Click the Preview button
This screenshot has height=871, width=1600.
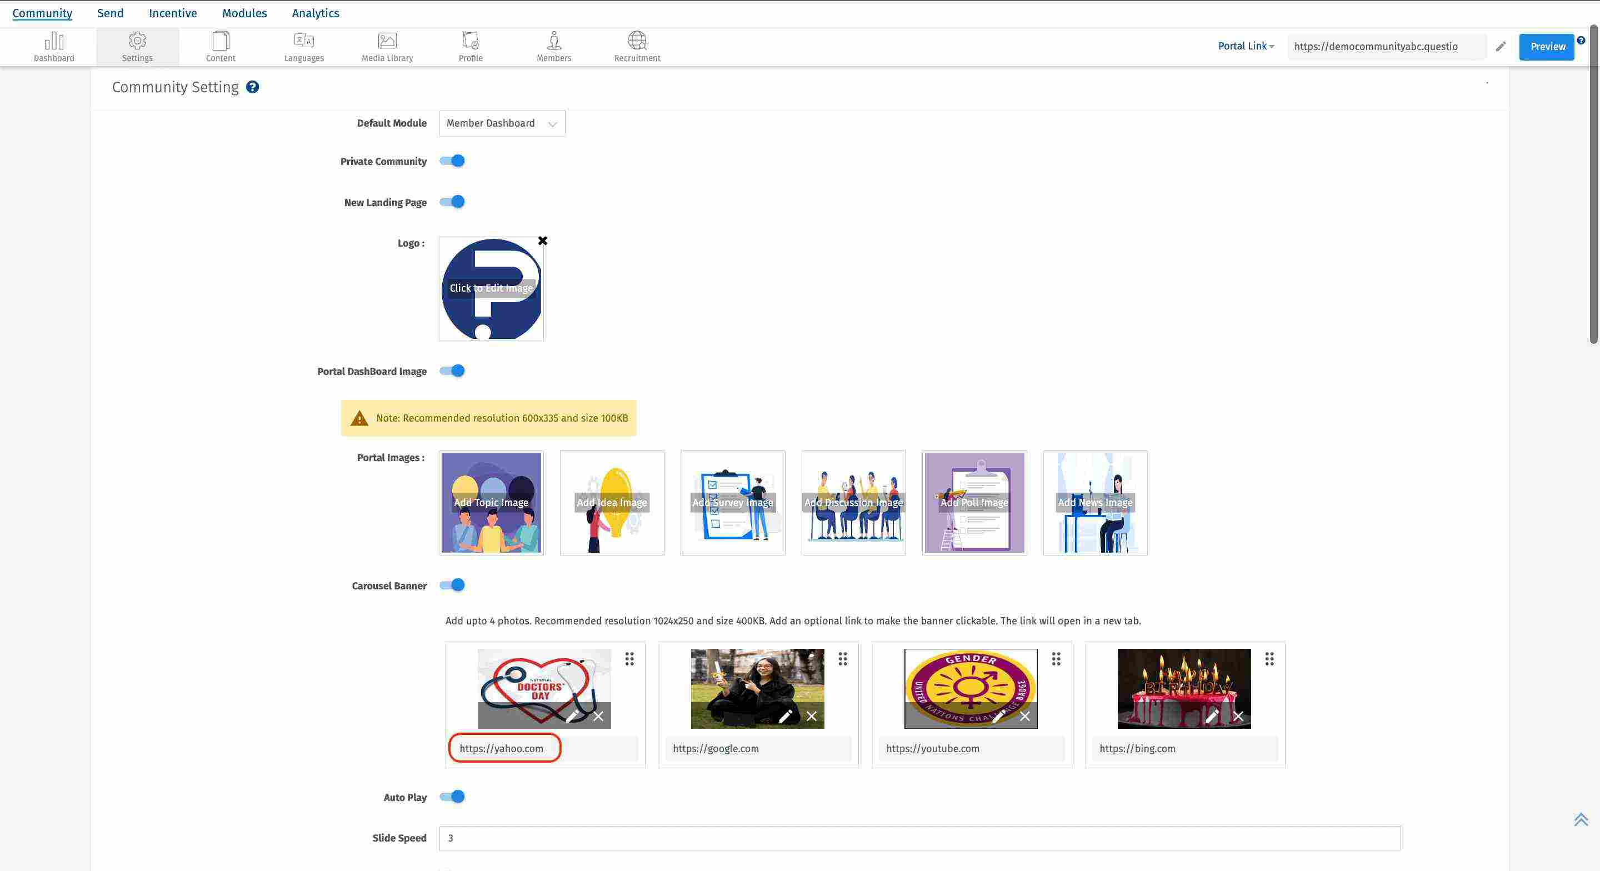1547,46
